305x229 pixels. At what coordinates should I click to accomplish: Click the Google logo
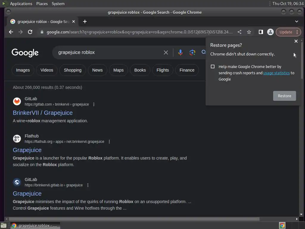point(25,52)
